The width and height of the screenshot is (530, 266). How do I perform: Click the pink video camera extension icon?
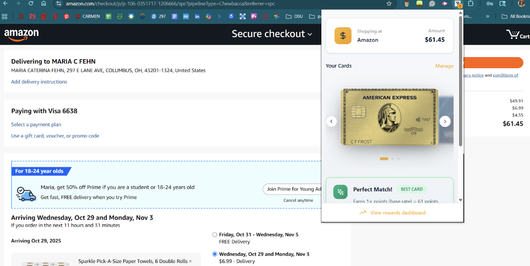(445, 3)
